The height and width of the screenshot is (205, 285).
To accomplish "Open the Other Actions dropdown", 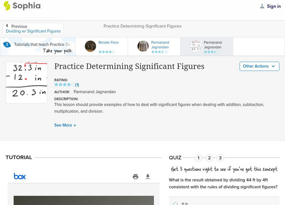I will click(x=259, y=66).
